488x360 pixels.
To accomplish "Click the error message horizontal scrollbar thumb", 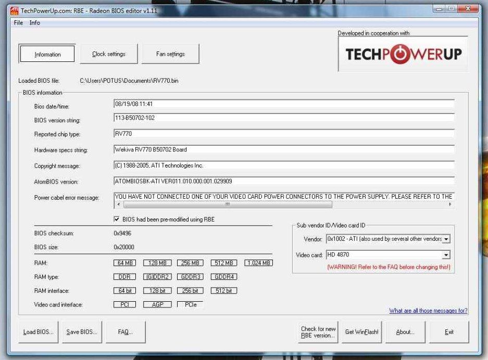I will click(x=228, y=204).
